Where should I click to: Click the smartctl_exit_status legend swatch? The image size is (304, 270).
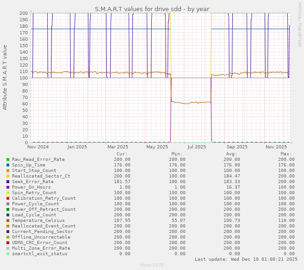8,254
